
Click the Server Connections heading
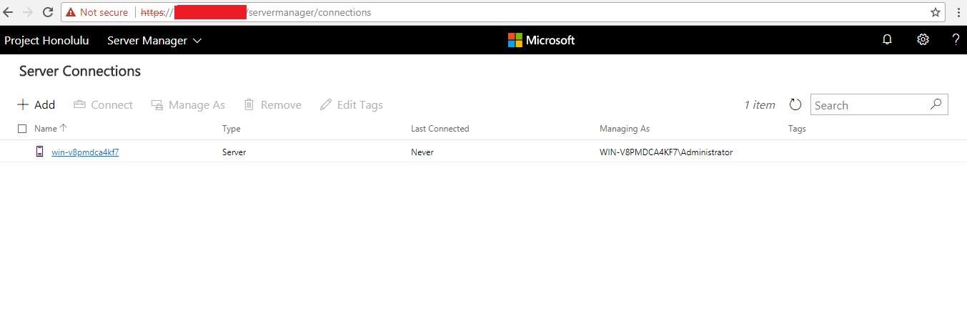(80, 72)
